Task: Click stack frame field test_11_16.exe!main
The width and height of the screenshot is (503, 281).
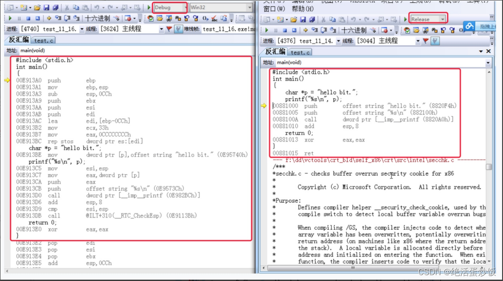Action: pyautogui.click(x=229, y=29)
